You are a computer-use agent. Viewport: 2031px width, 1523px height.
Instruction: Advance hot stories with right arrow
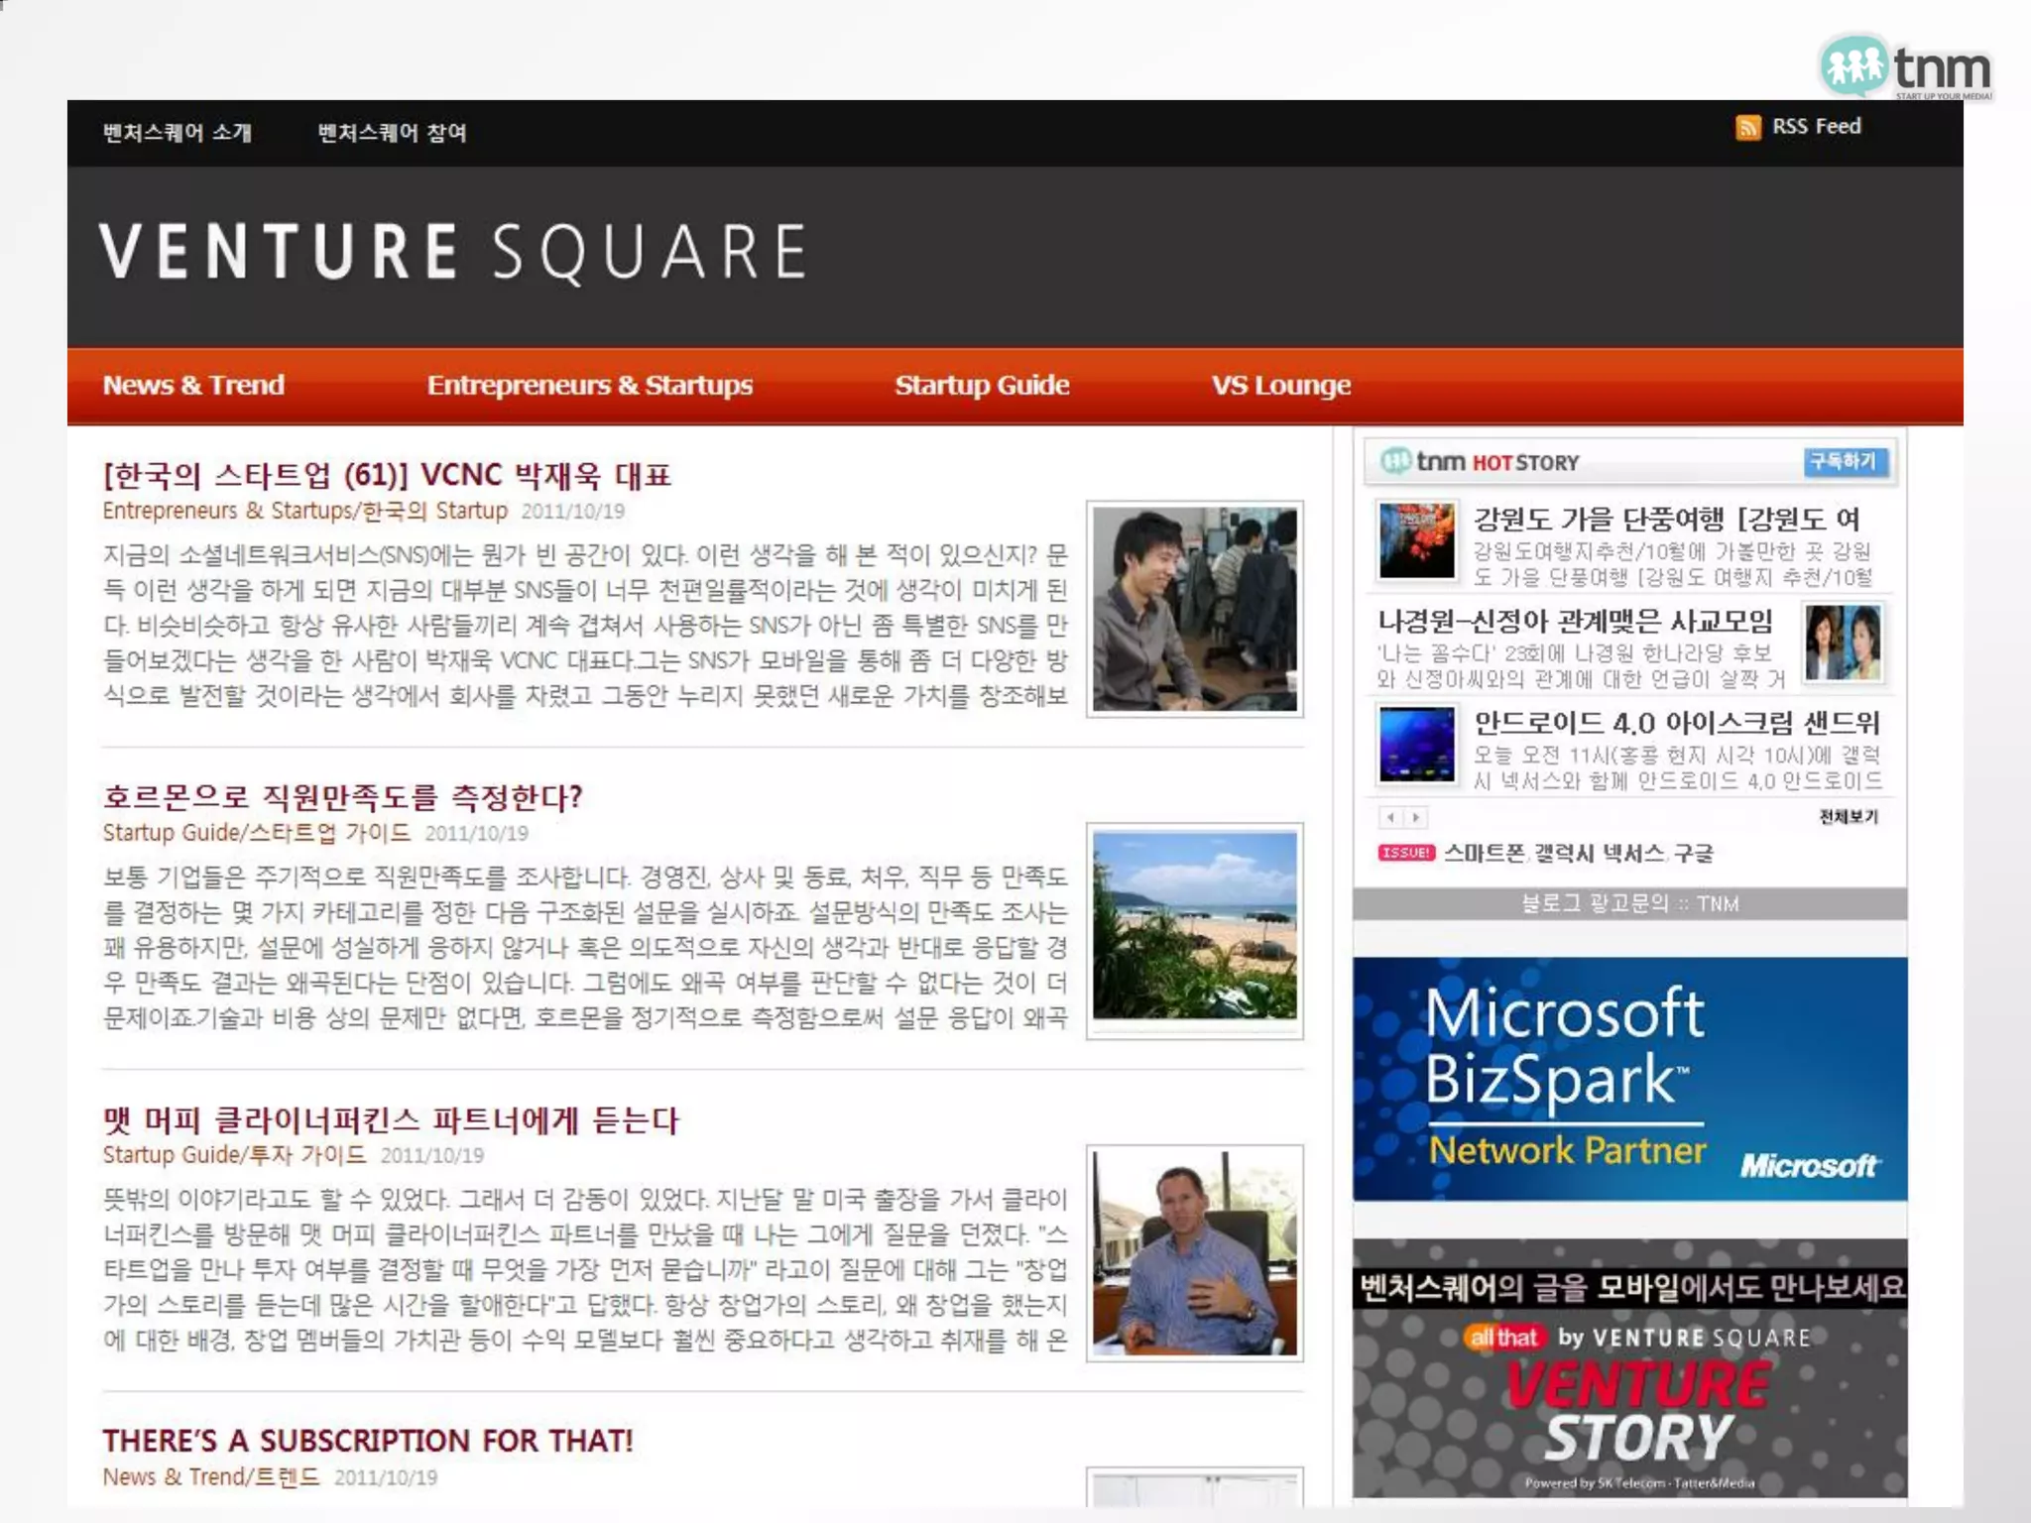tap(1416, 817)
